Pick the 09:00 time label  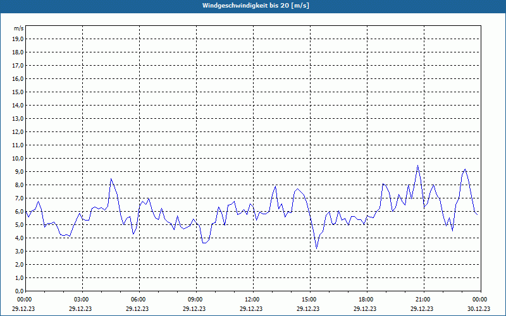tap(195, 300)
